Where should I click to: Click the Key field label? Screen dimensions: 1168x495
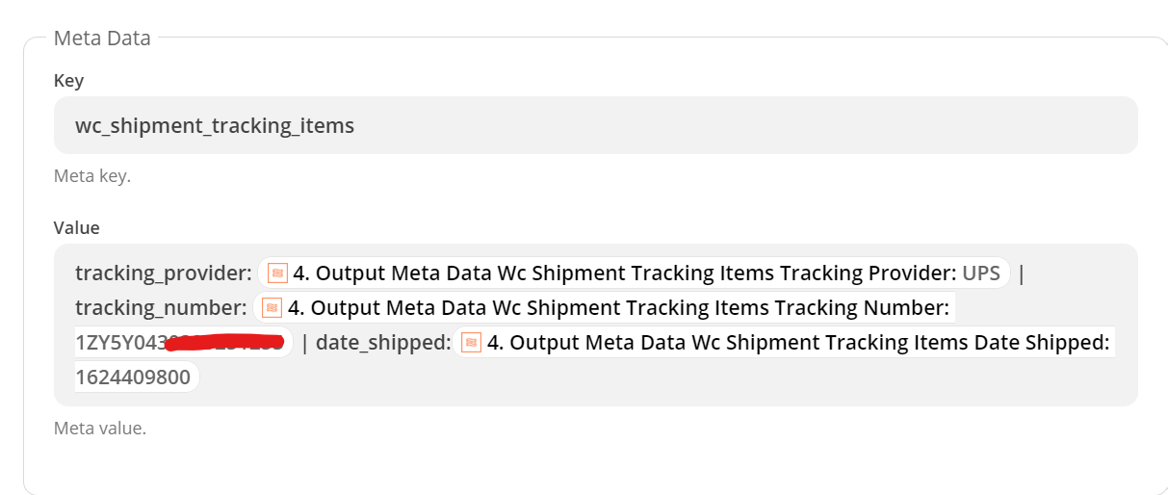(68, 80)
